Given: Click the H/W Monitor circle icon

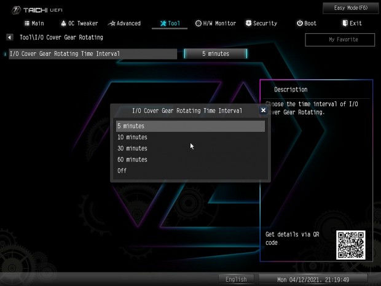Looking at the screenshot, I should (198, 23).
